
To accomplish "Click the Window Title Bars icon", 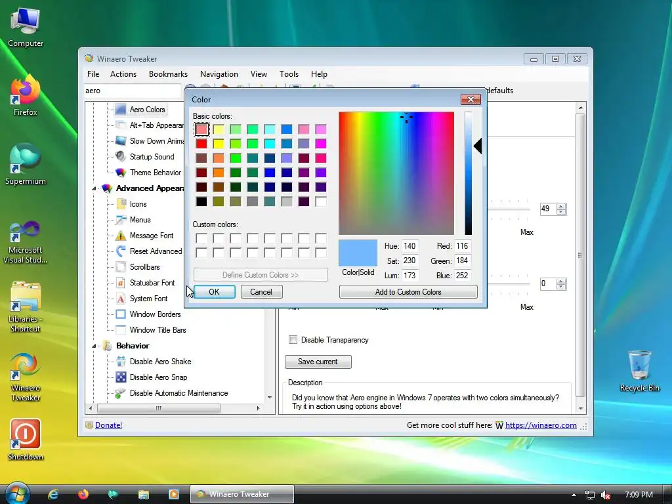I will pyautogui.click(x=121, y=330).
